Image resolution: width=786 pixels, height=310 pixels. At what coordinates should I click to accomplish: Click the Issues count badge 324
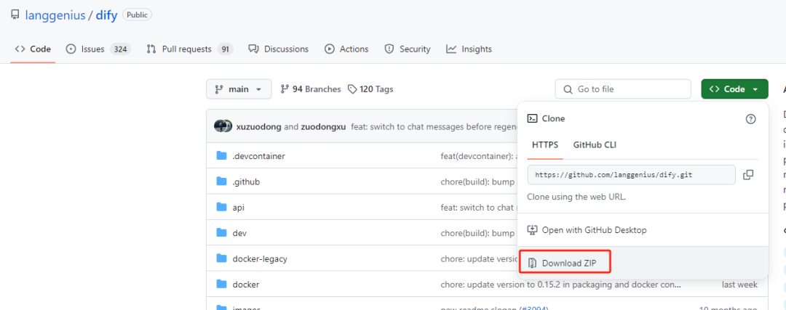coord(120,49)
